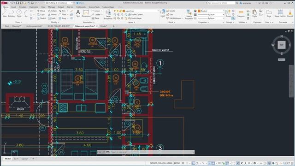Toggle ortho mode in status bar

193,163
